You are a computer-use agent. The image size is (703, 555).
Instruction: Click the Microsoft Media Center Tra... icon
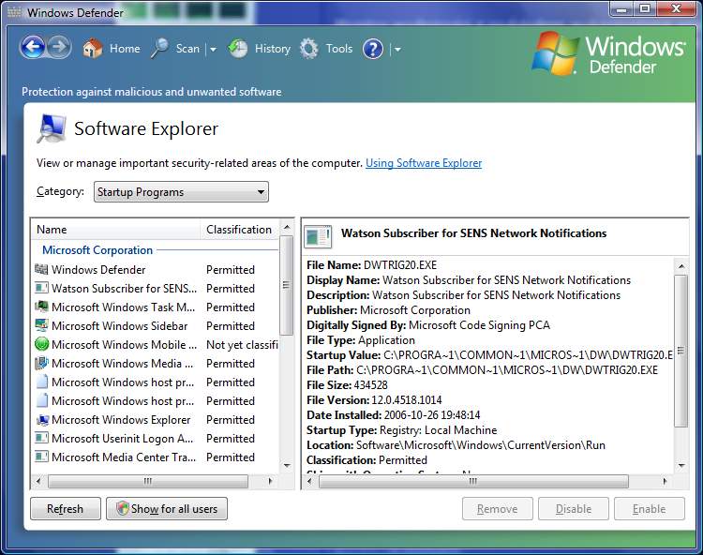click(41, 457)
